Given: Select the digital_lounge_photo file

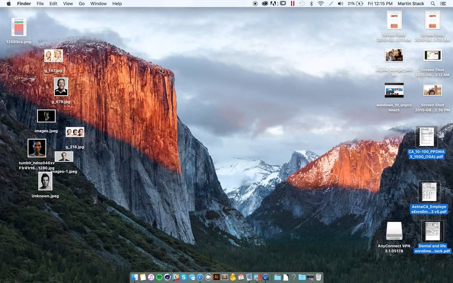Looking at the screenshot, I should [x=394, y=55].
